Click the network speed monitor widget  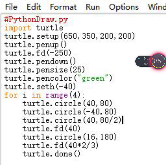tap(143, 61)
